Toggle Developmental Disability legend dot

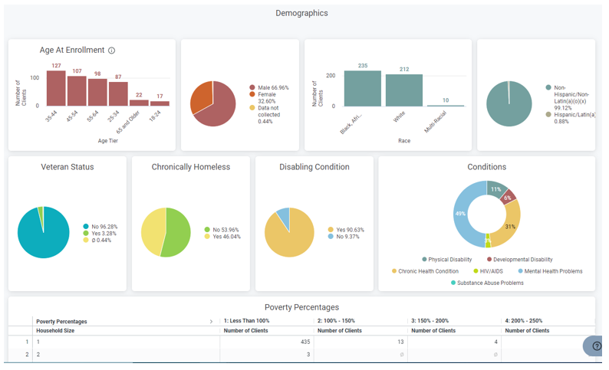click(489, 260)
